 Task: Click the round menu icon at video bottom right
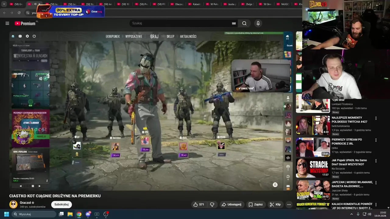tap(275, 185)
